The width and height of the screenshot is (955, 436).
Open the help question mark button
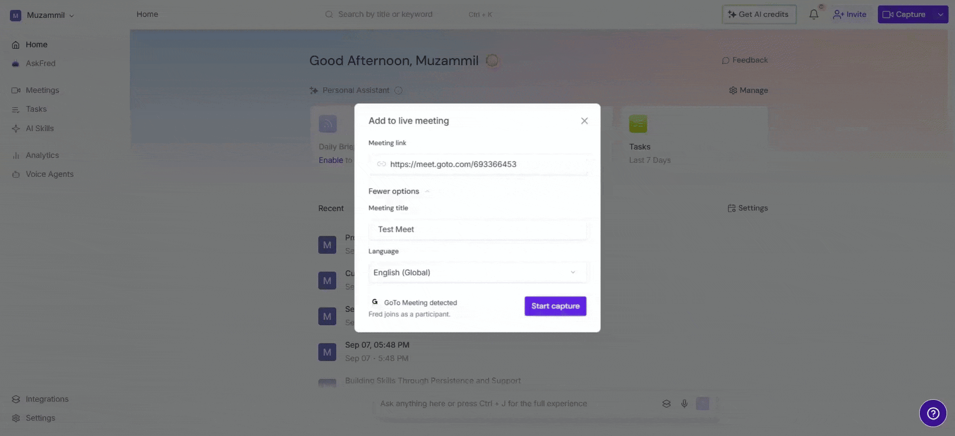(x=933, y=413)
